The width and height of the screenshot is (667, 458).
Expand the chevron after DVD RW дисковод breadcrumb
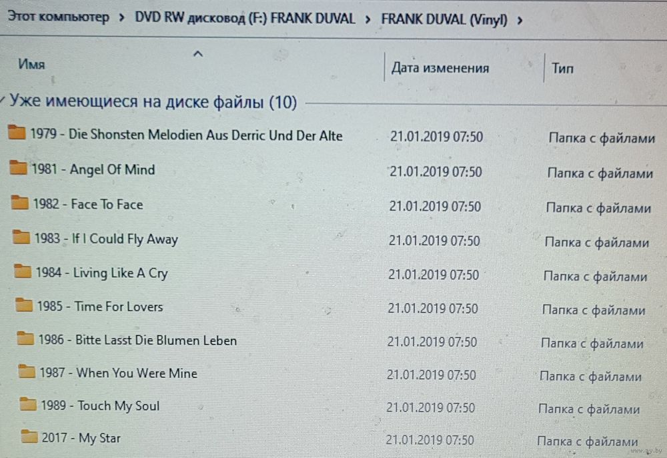coord(368,19)
